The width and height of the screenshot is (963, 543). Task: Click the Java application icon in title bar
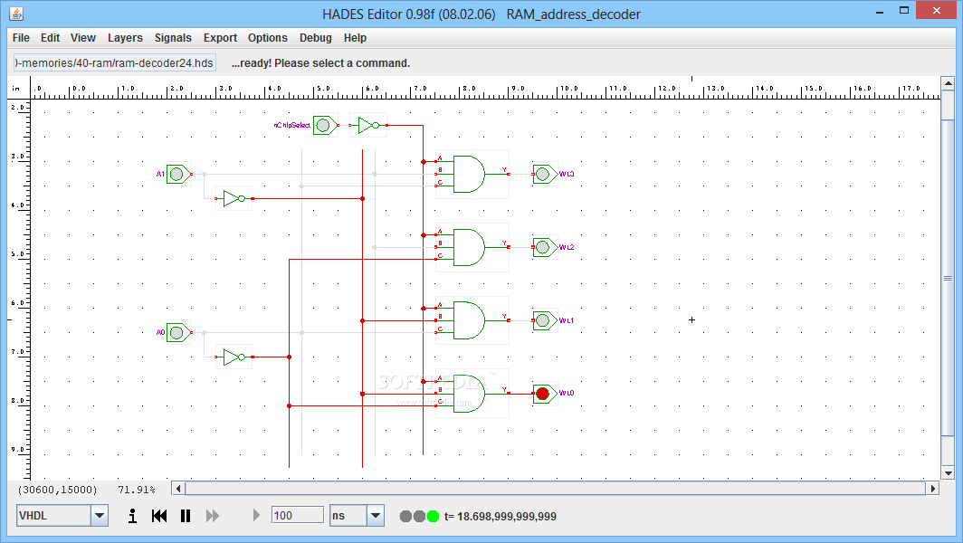[x=16, y=13]
